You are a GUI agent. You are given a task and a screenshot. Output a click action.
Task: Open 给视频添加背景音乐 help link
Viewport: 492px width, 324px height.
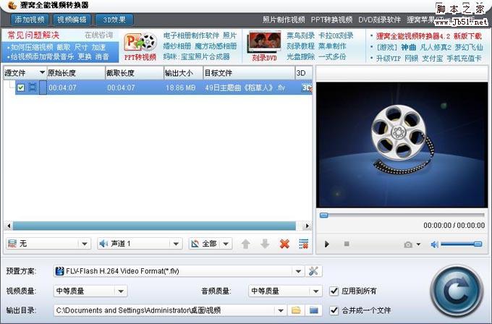pyautogui.click(x=42, y=56)
